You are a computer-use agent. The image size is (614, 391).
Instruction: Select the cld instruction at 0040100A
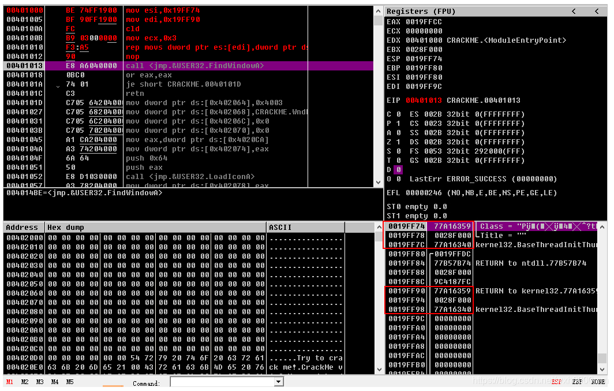(188, 29)
